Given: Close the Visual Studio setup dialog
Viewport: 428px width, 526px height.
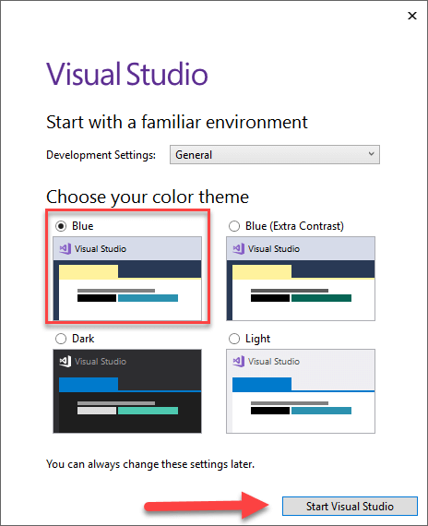Looking at the screenshot, I should [412, 16].
